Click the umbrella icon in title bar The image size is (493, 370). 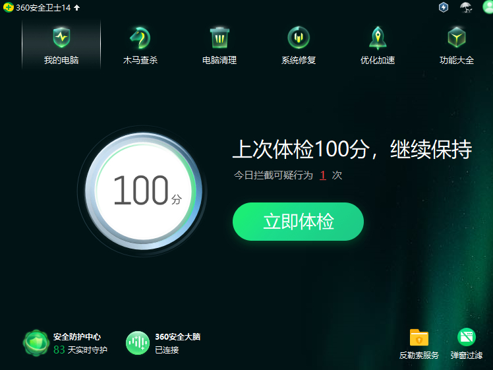(466, 7)
